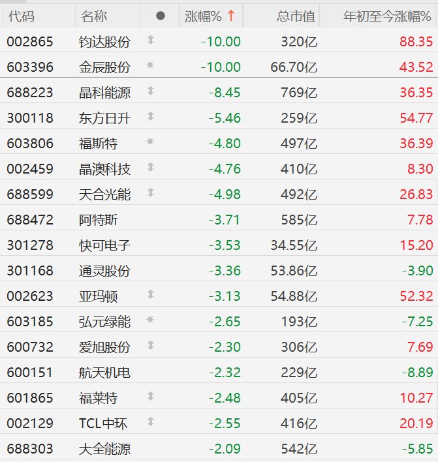Click the up-down marker icon beside 钧达股份

(x=151, y=40)
